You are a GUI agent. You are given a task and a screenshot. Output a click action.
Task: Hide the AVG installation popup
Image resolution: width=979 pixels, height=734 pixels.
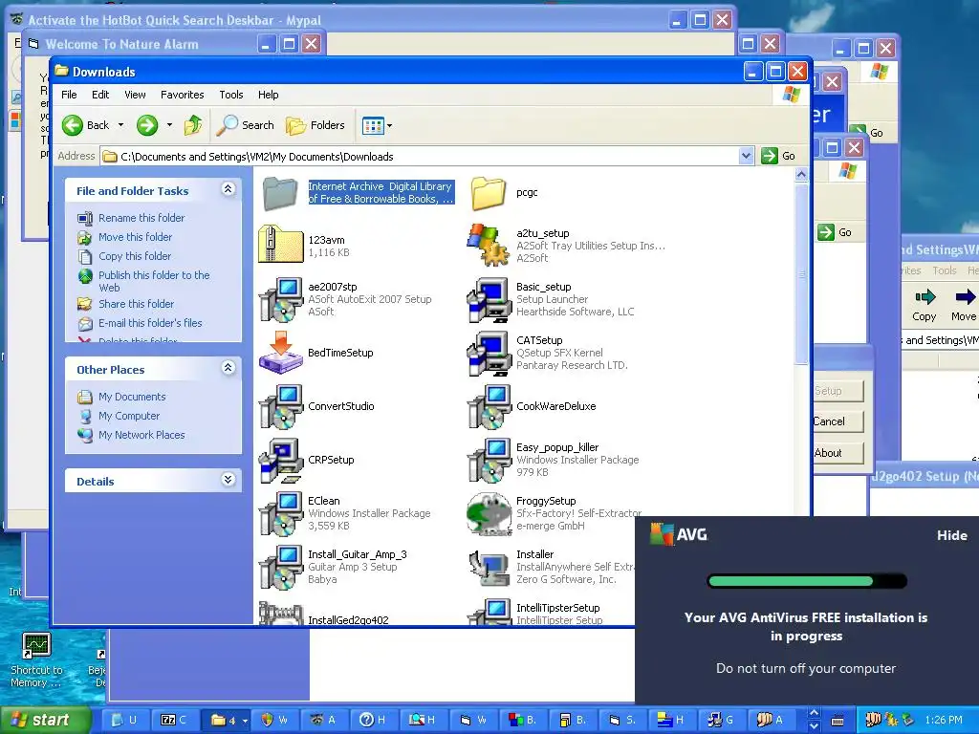pos(951,535)
